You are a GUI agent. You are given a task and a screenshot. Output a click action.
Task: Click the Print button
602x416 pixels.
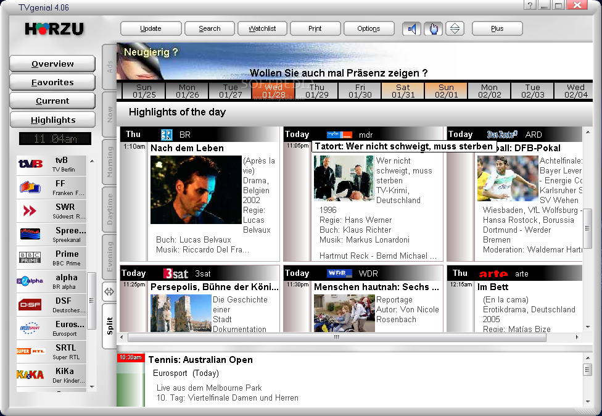315,29
